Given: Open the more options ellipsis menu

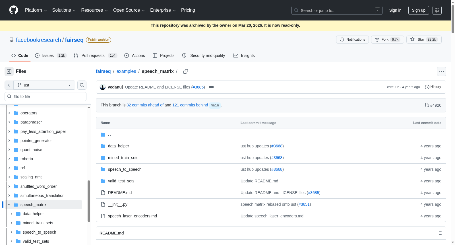Looking at the screenshot, I should (x=442, y=71).
